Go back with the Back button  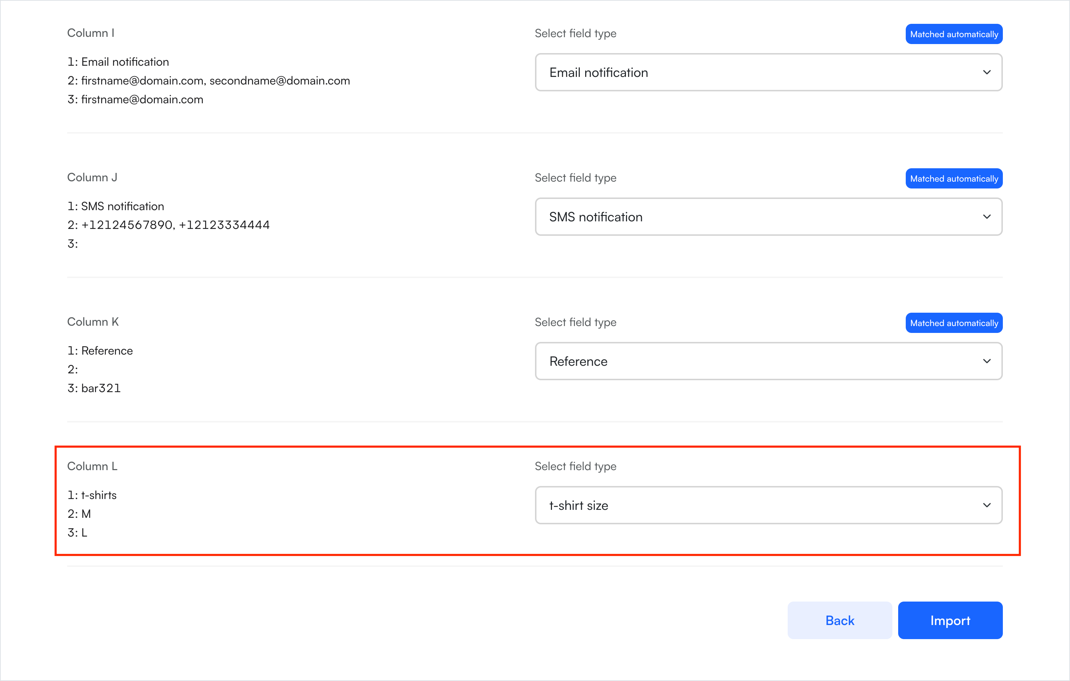(x=839, y=621)
